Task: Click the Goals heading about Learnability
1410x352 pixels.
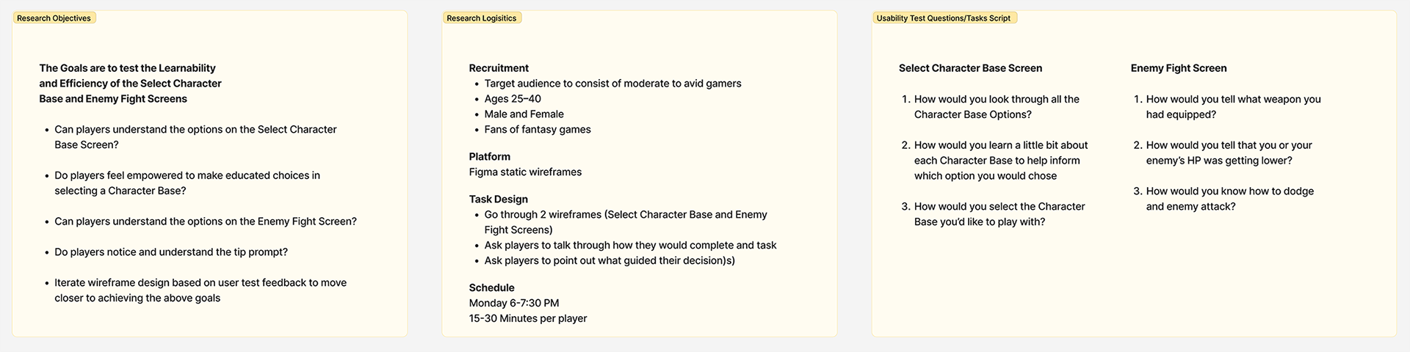Action: click(130, 84)
